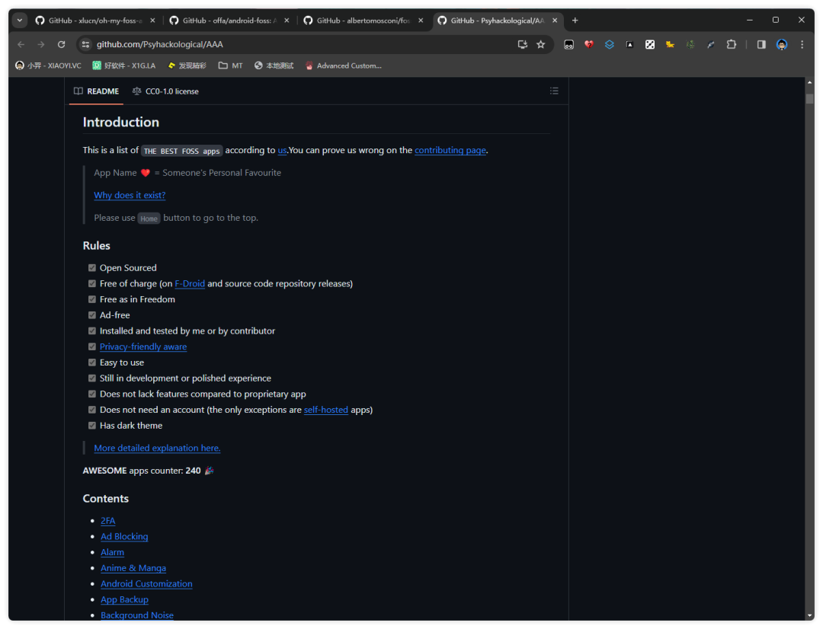Reload the current page
The height and width of the screenshot is (629, 823).
tap(62, 45)
